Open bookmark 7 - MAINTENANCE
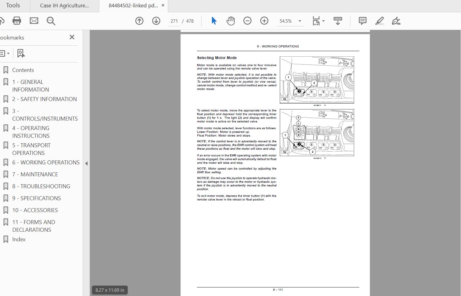This screenshot has width=461, height=296. coord(35,174)
